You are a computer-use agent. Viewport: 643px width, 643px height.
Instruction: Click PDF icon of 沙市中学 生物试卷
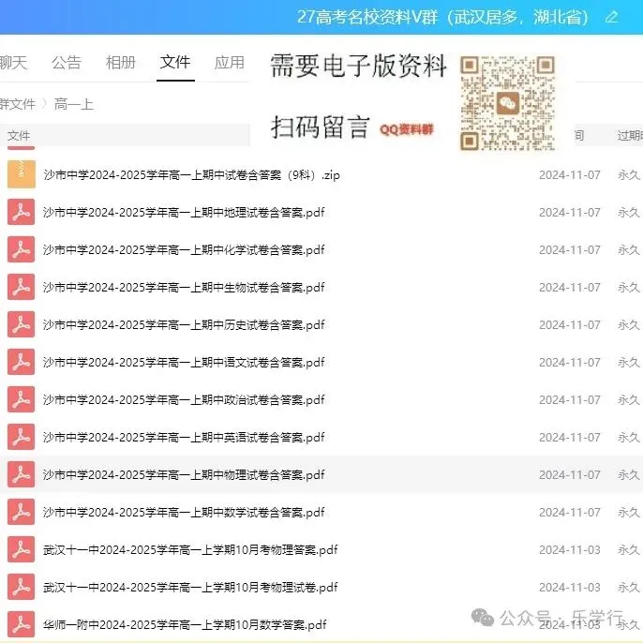click(x=21, y=287)
